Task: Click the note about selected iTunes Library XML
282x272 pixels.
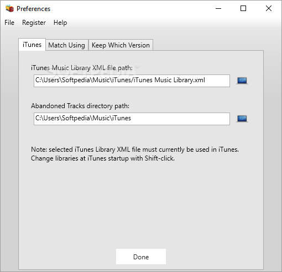Action: [135, 150]
